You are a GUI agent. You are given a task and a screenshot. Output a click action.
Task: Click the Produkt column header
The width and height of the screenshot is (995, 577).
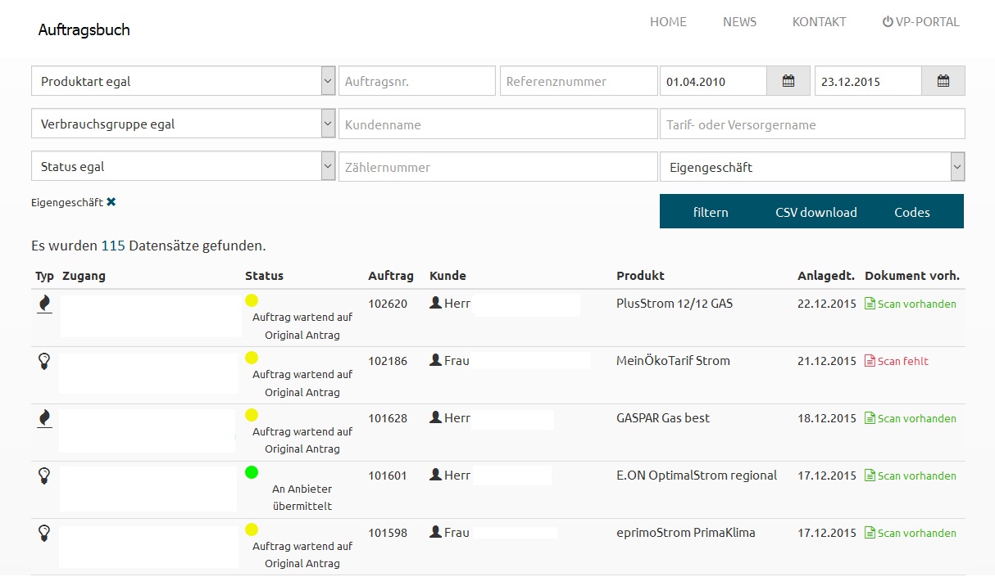tap(640, 276)
